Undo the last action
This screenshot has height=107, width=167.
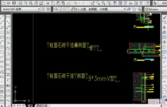(76, 3)
